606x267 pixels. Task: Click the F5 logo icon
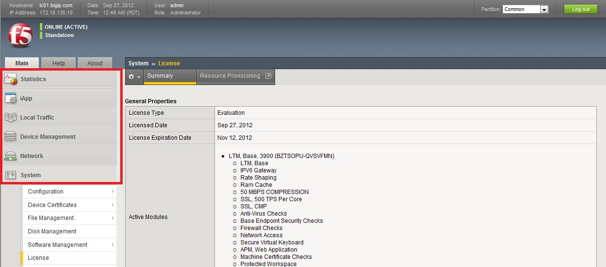(x=20, y=36)
